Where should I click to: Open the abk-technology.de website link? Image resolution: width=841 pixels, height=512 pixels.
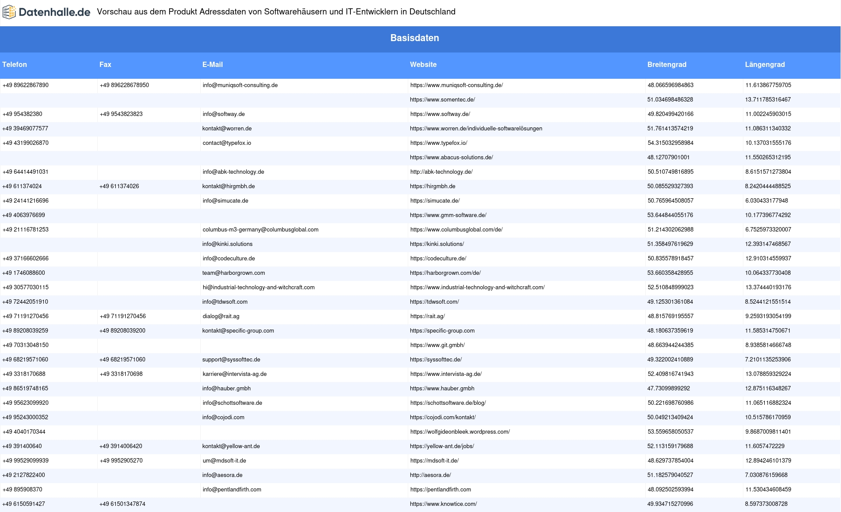point(442,172)
